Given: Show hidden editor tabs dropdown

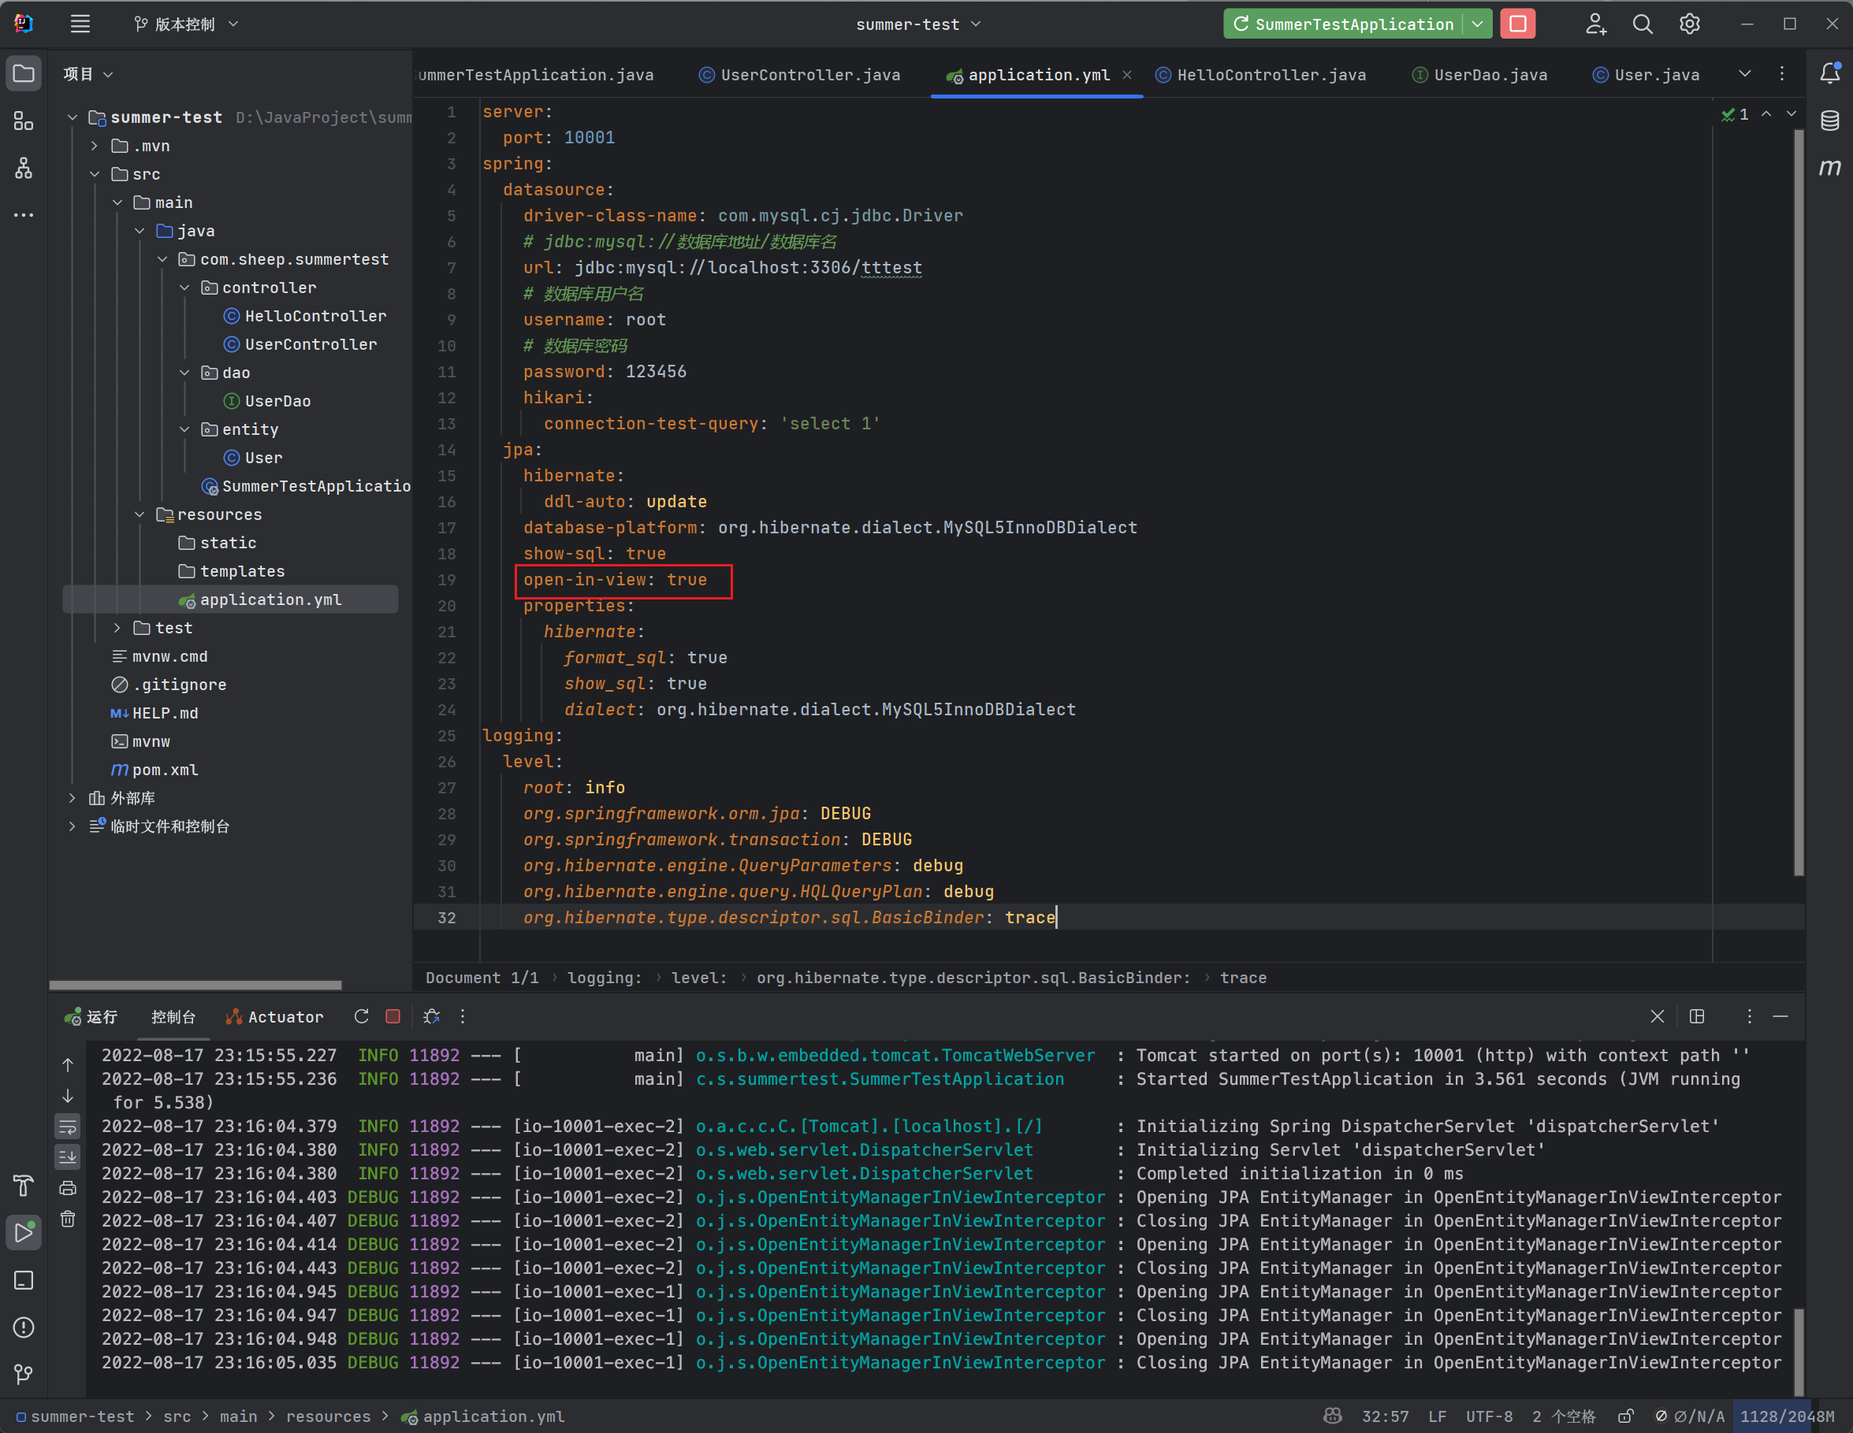Looking at the screenshot, I should coord(1745,74).
